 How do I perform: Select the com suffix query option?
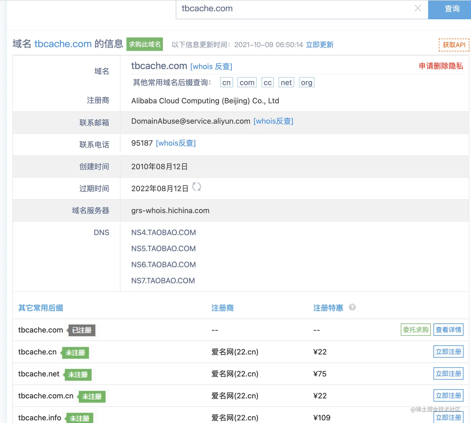(247, 82)
